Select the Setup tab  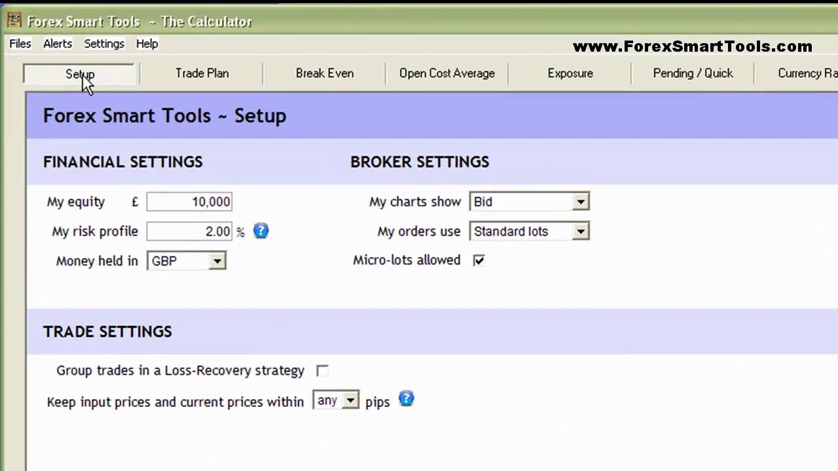point(80,74)
